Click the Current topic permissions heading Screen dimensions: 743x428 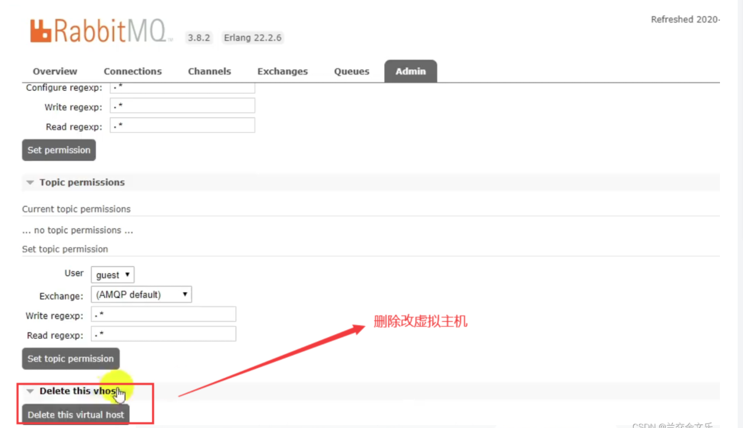click(x=76, y=209)
